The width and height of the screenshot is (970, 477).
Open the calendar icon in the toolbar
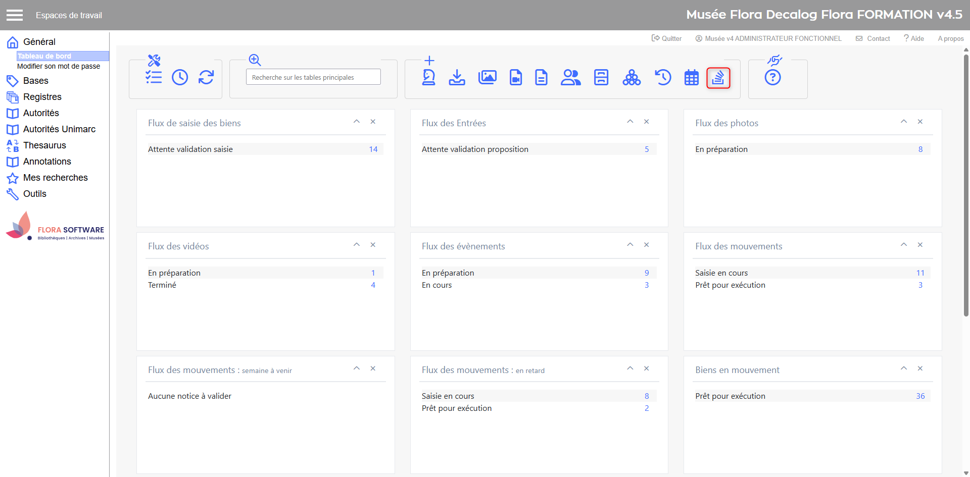691,78
